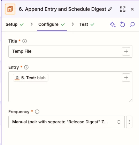The height and width of the screenshot is (145, 139).
Task: Open the AI sparkle assistant icon
Action: coord(113,24)
